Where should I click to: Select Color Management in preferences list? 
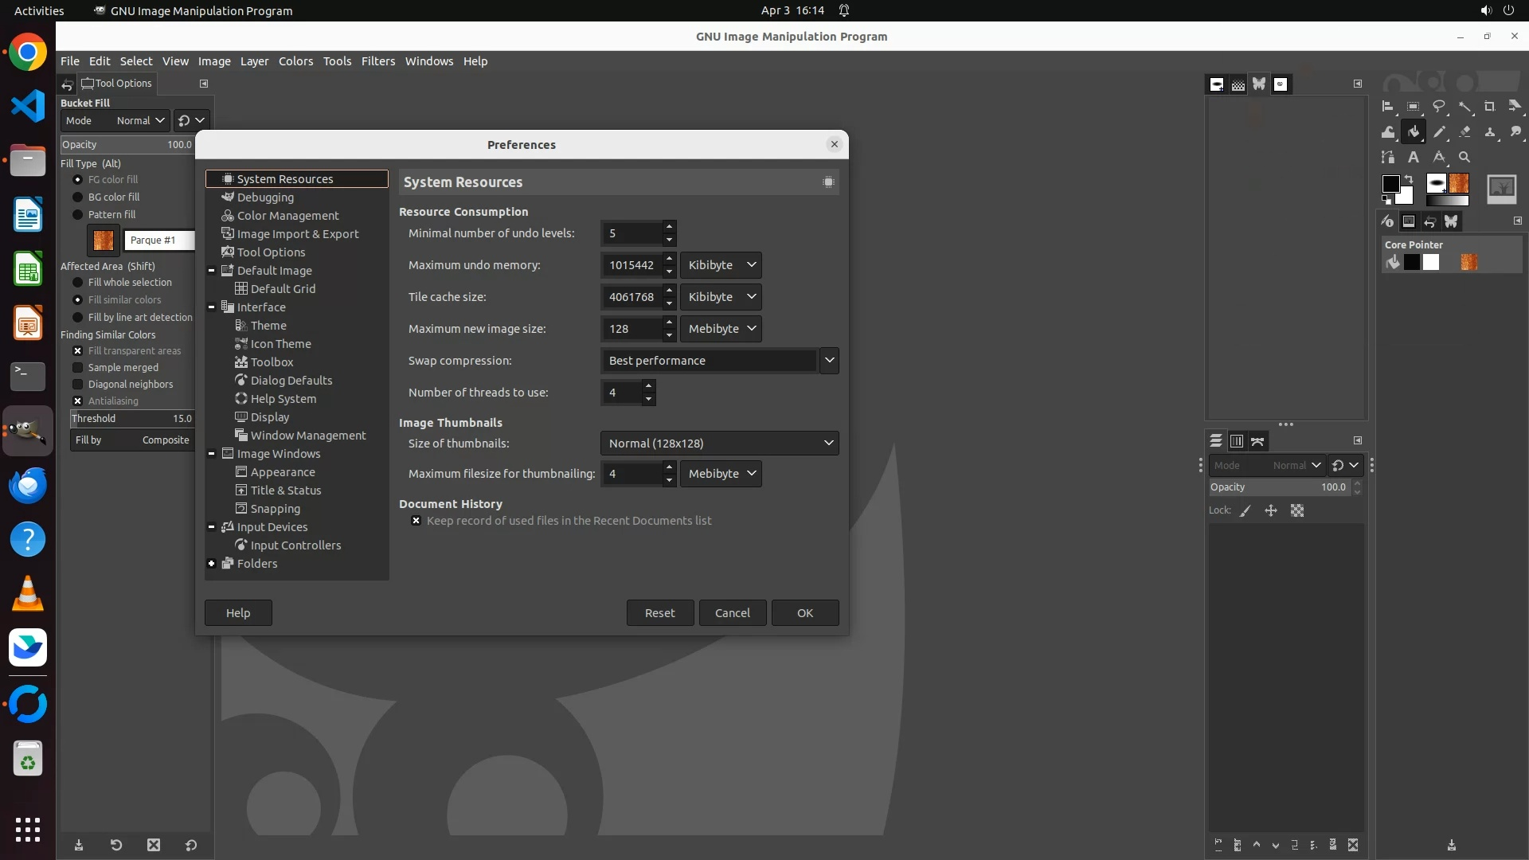(x=287, y=216)
